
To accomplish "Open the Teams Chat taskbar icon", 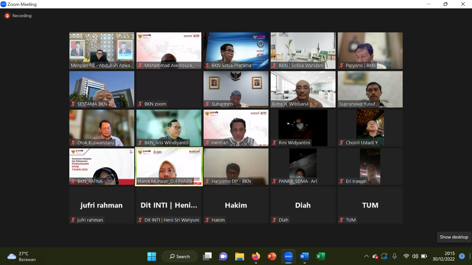I will click(223, 256).
